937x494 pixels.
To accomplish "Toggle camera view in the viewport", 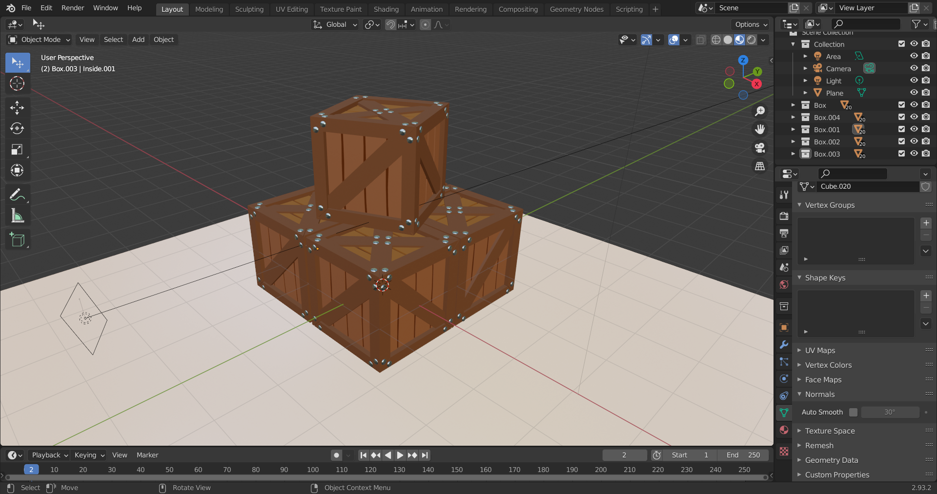I will (x=760, y=148).
